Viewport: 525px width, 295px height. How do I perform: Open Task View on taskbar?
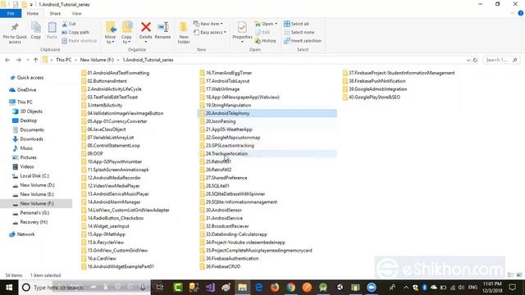tap(157, 288)
